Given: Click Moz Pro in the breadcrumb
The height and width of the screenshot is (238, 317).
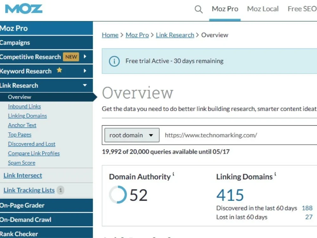Looking at the screenshot, I should tap(137, 35).
